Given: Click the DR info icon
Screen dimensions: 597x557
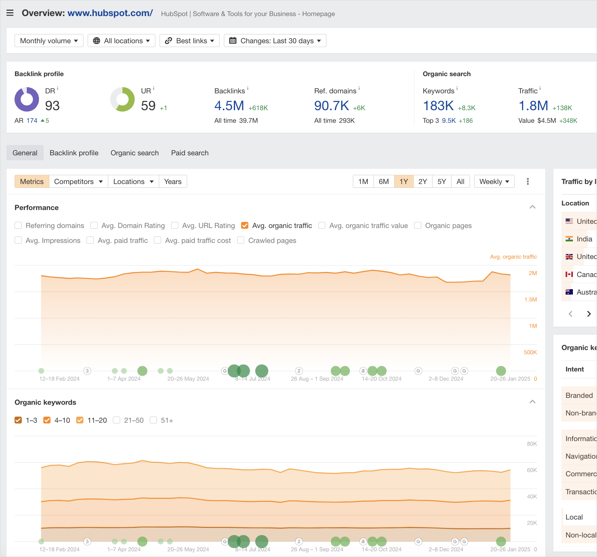Looking at the screenshot, I should pyautogui.click(x=58, y=88).
